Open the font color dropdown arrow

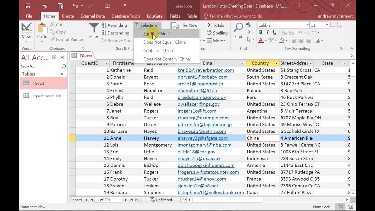click(266, 40)
